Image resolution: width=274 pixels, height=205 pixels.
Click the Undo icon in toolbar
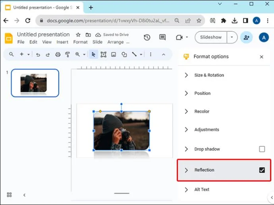38,55
